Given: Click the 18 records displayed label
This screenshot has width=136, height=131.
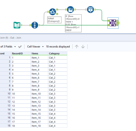Looking at the screenshot, I should pos(58,46).
